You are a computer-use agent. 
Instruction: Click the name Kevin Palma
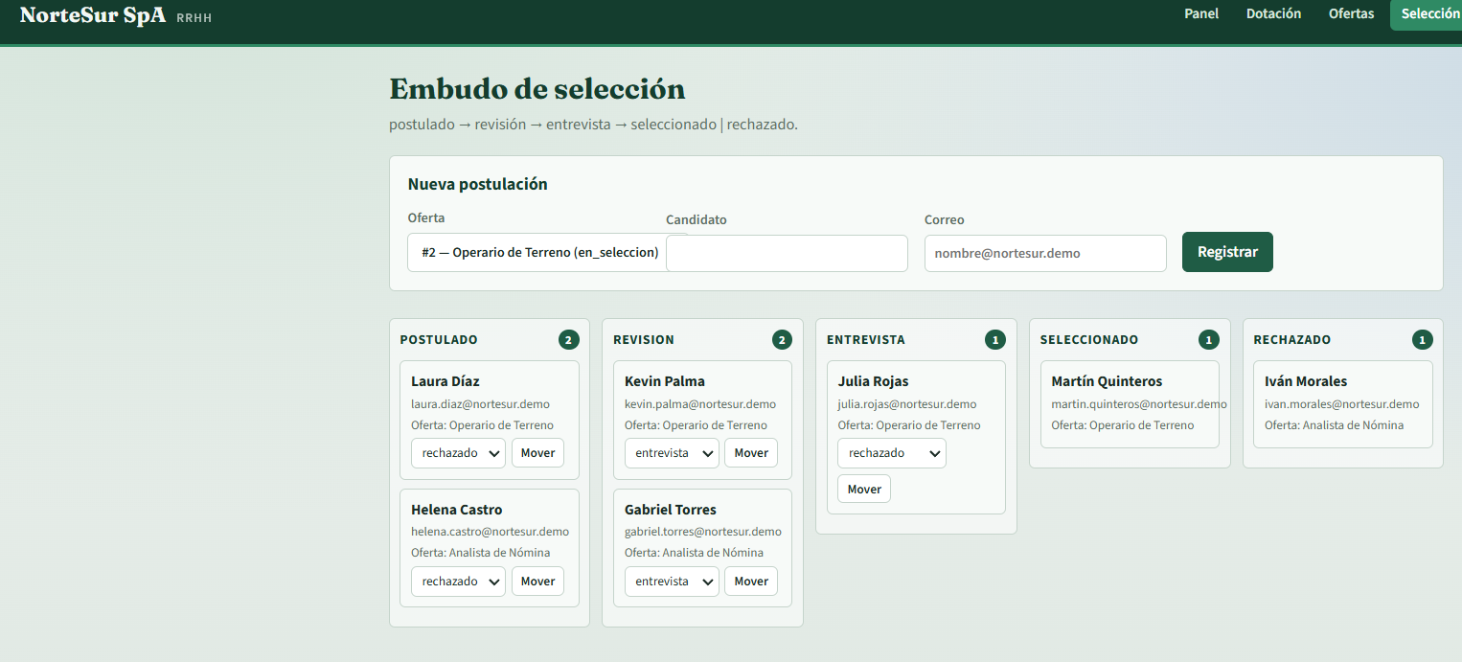[x=665, y=381]
